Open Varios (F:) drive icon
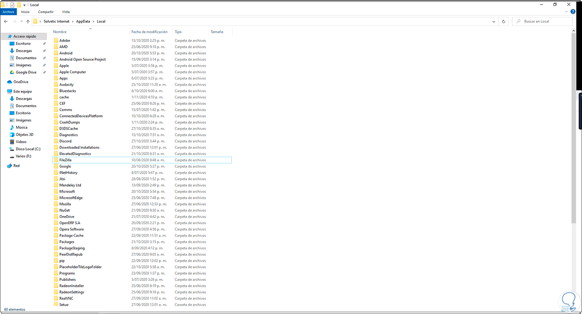The width and height of the screenshot is (582, 314). pos(12,156)
